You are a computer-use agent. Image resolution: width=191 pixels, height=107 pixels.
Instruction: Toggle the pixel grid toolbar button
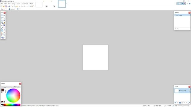[31, 6]
